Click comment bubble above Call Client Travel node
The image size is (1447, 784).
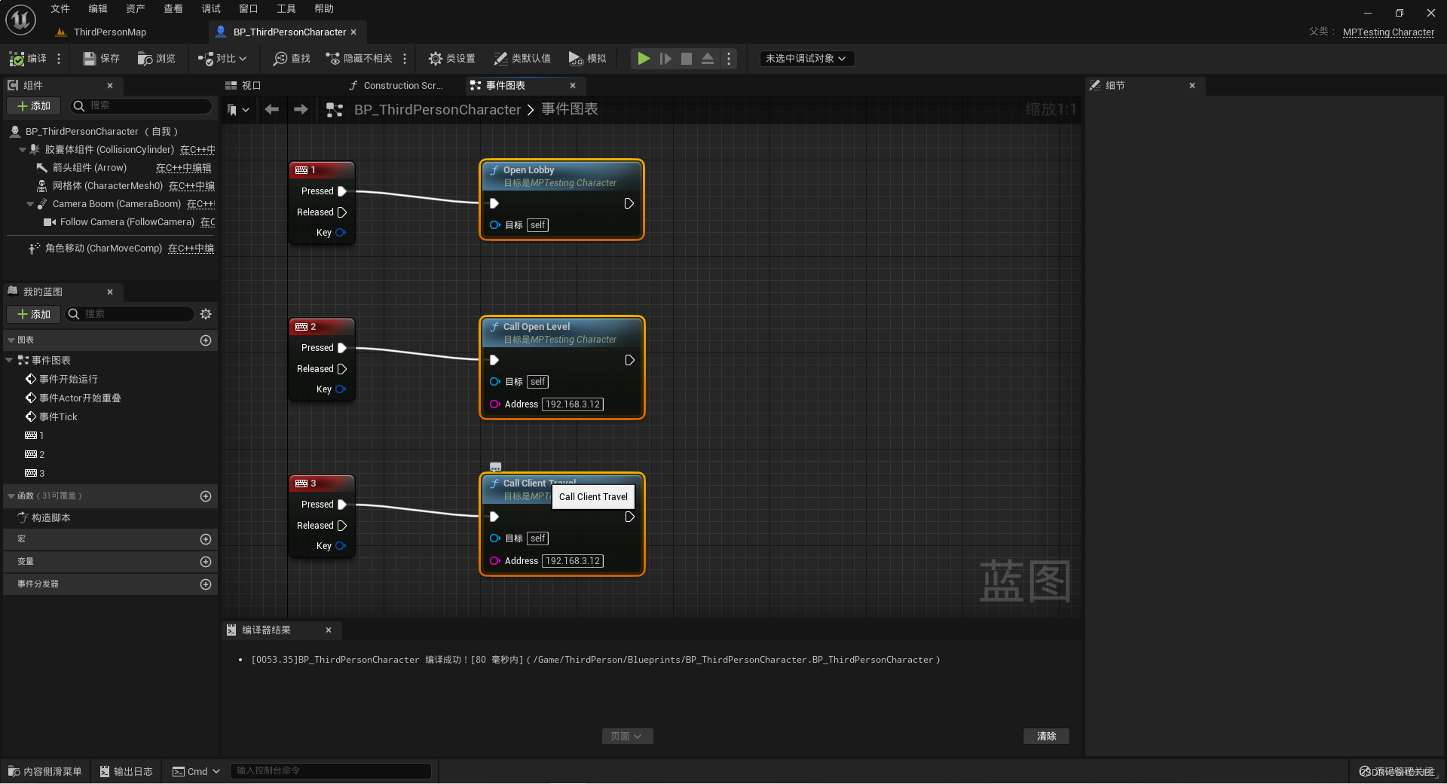click(495, 467)
